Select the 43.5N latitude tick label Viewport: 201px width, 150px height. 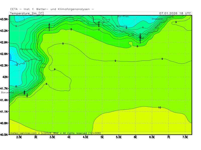(x=5, y=19)
